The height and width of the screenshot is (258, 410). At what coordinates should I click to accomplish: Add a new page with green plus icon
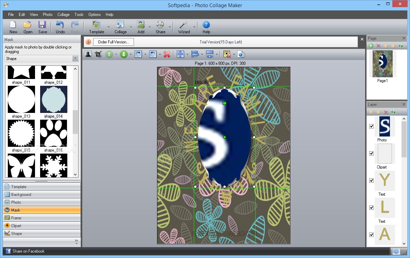coord(371,46)
